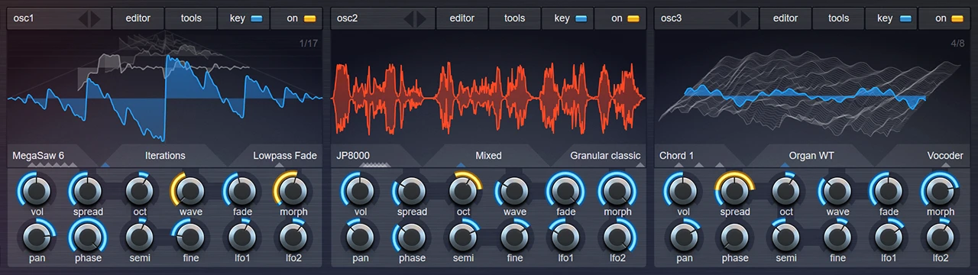Click osc1 phase knob

tap(88, 238)
